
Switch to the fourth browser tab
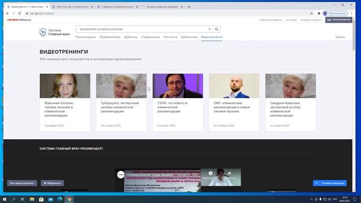162,7
